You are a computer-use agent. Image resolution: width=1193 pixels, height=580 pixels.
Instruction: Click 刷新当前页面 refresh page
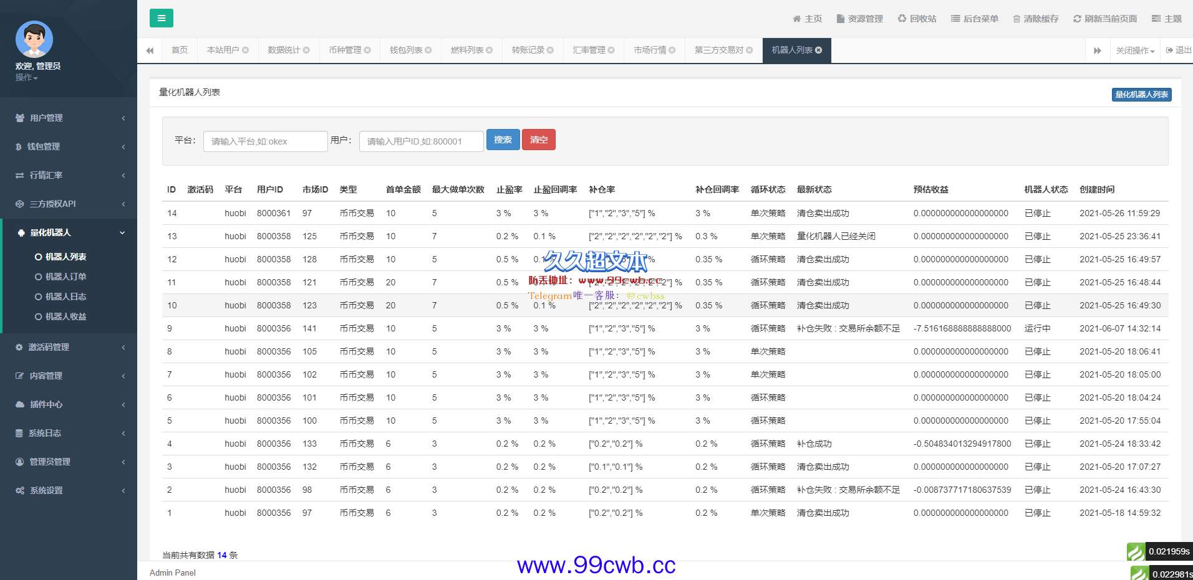[x=1105, y=19]
